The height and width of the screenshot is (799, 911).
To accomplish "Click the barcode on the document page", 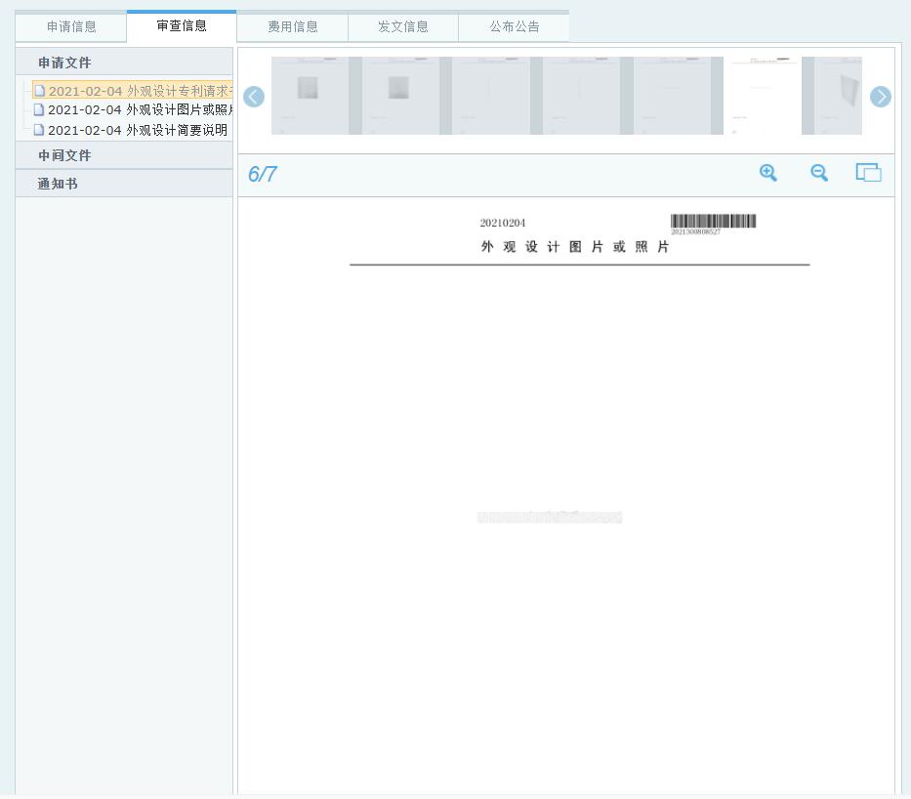I will (713, 221).
